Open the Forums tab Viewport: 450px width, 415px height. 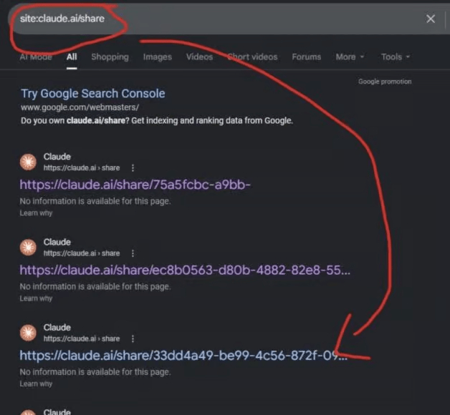(x=307, y=57)
